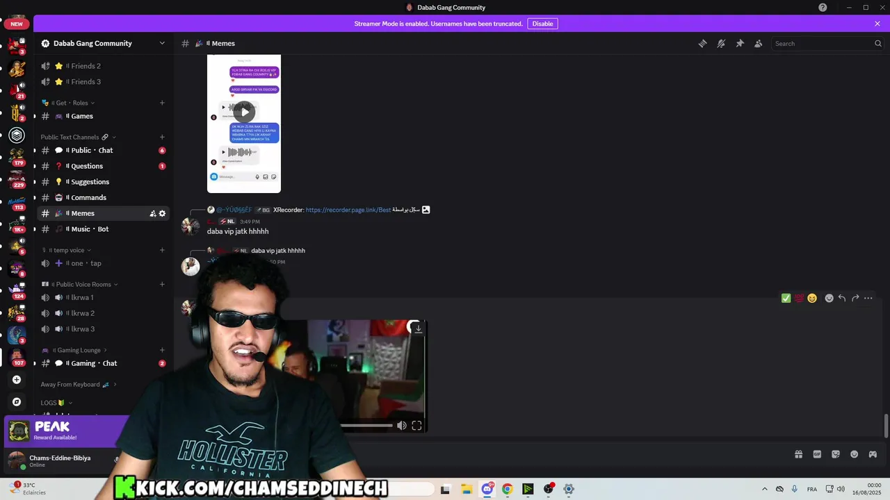This screenshot has height=500, width=890.
Task: Open More options for hovered message
Action: (x=868, y=298)
